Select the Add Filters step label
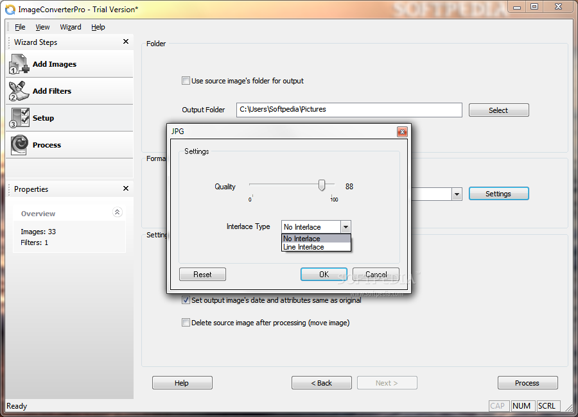Viewport: 578px width, 417px height. [52, 91]
